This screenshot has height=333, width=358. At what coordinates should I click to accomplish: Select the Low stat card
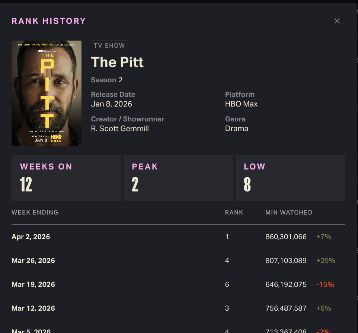coord(290,178)
